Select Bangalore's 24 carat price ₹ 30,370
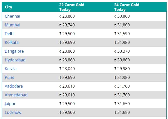Screen dimensions: 168x119 click(x=122, y=51)
